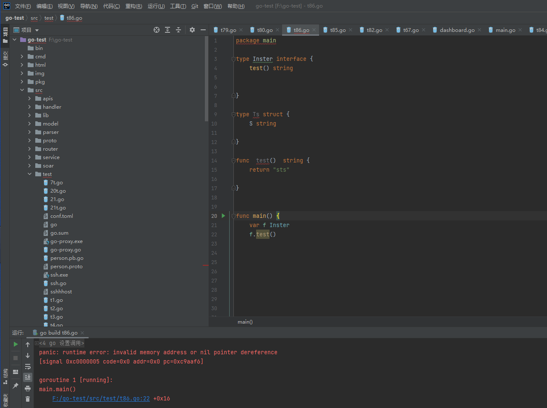This screenshot has height=408, width=547.
Task: Fold the Ts struct block
Action: [233, 115]
